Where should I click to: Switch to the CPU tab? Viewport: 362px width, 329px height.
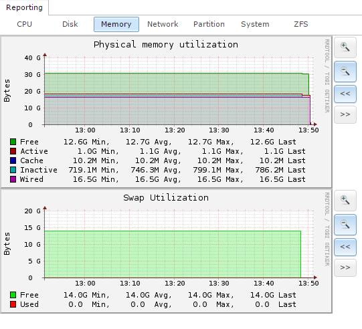coord(24,24)
